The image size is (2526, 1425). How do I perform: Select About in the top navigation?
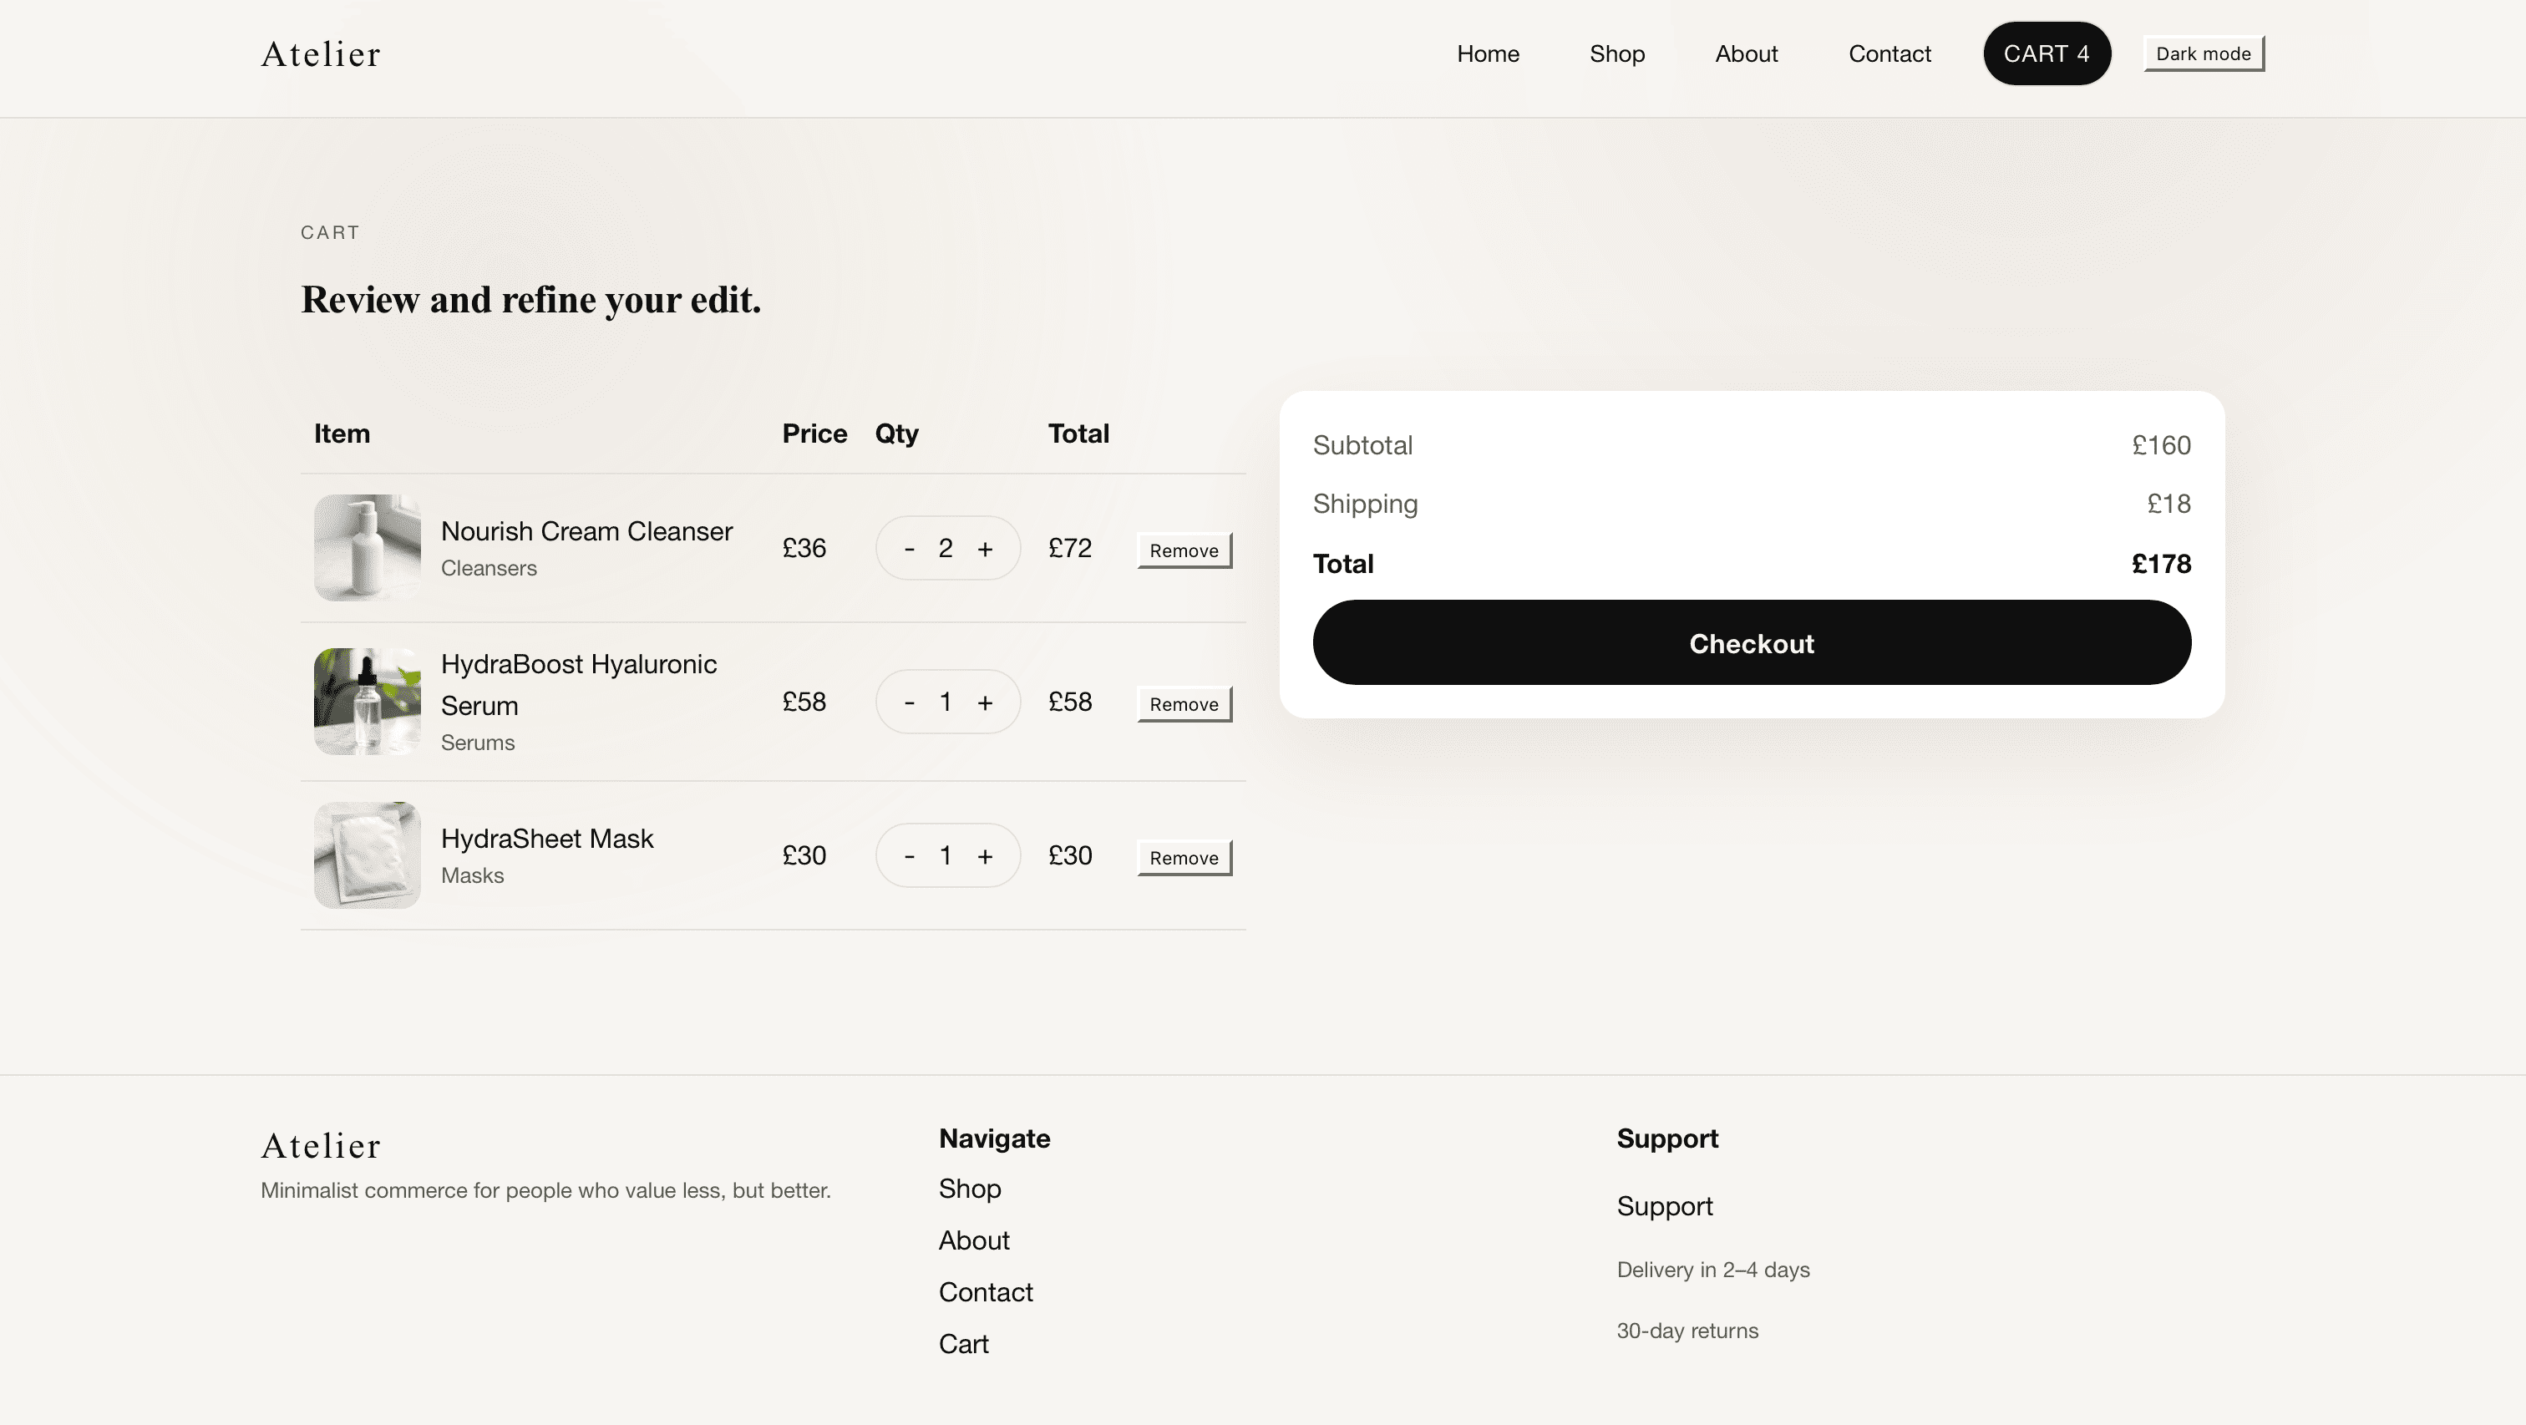1747,54
